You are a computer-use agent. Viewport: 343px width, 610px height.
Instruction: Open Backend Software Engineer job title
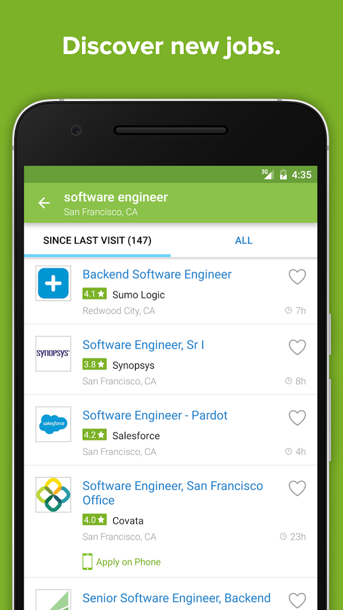[157, 274]
